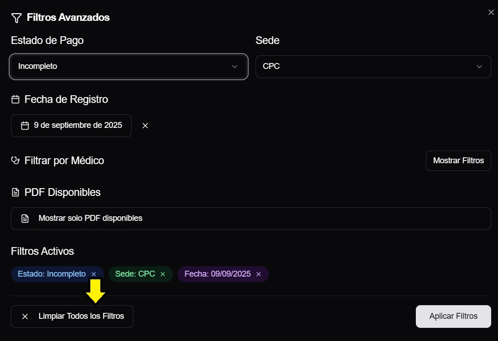498x341 pixels.
Task: Close the advanced filters dialog
Action: [491, 13]
